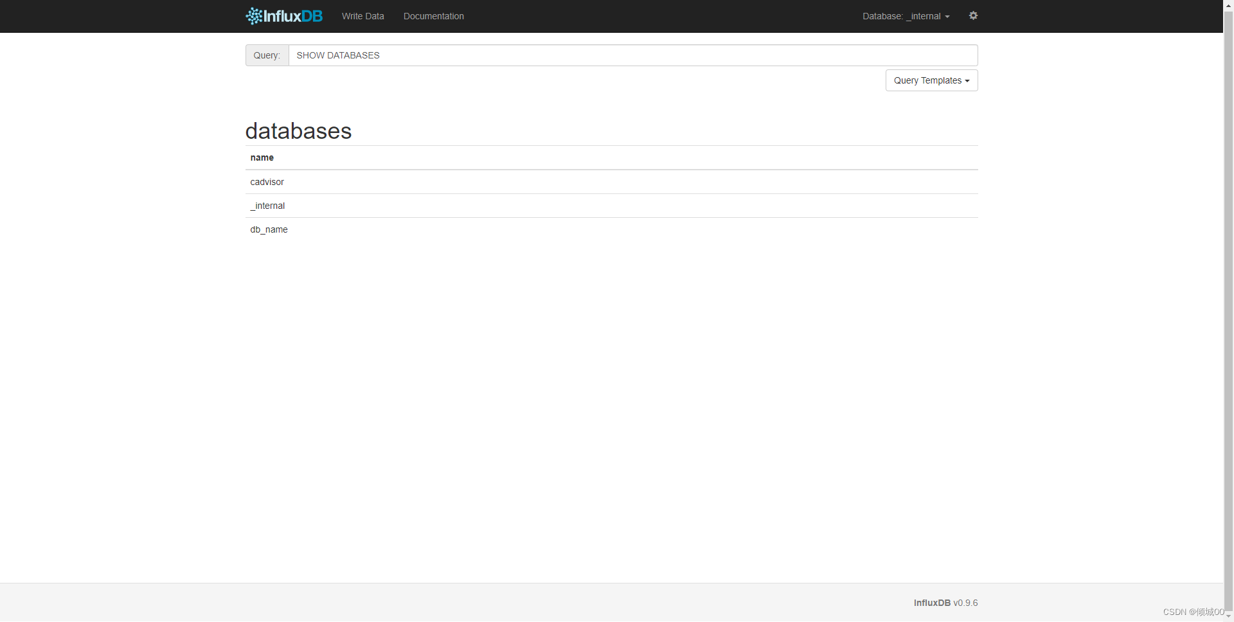
Task: Open the Write Data menu item
Action: tap(362, 16)
